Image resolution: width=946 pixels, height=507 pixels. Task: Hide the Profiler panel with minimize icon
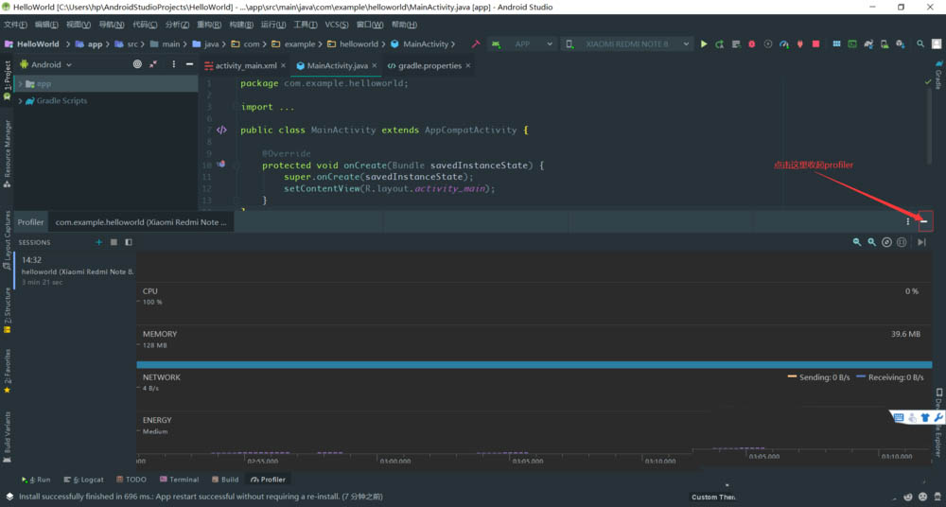tap(924, 222)
